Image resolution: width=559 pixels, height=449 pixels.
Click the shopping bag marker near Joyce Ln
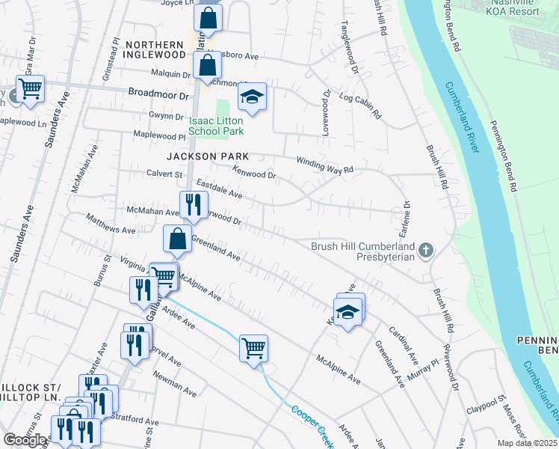[209, 19]
